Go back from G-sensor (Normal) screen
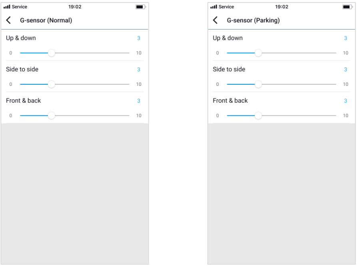This screenshot has height=266, width=357. (9, 20)
